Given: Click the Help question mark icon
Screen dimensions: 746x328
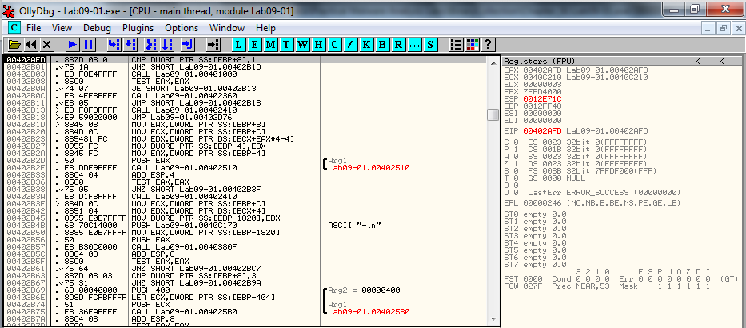Looking at the screenshot, I should click(x=489, y=45).
